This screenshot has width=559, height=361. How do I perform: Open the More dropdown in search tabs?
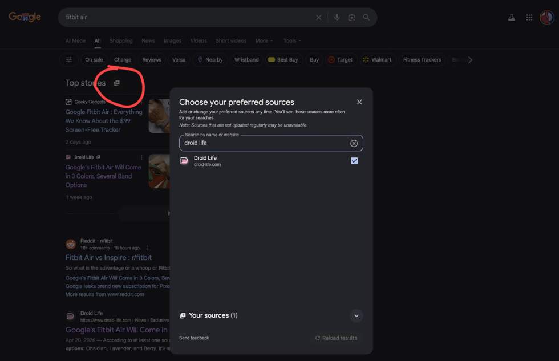(264, 41)
